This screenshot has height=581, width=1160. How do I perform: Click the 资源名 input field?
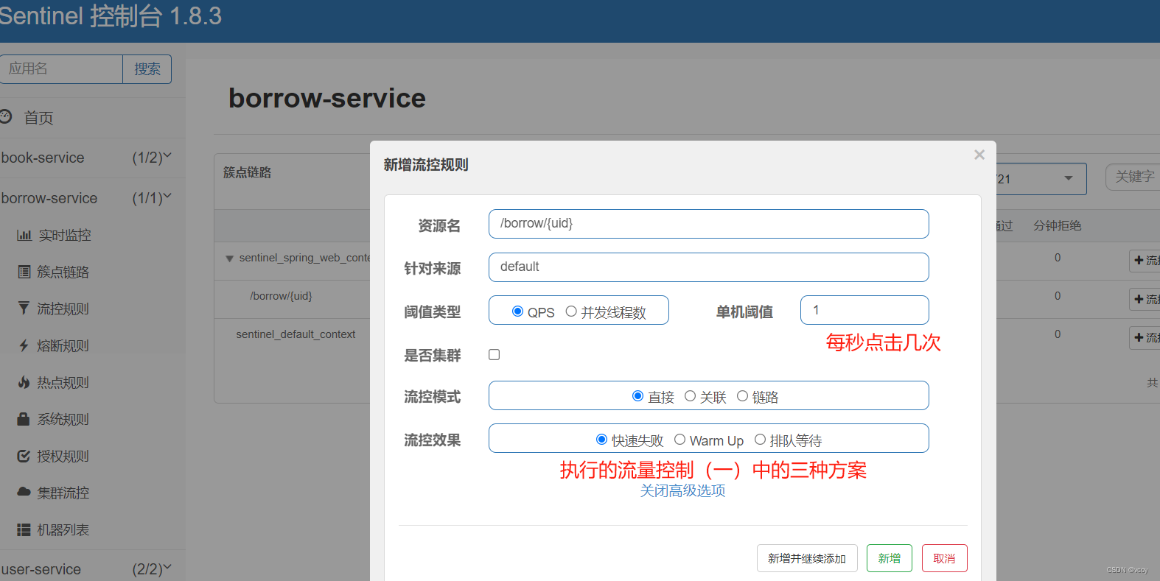click(708, 224)
